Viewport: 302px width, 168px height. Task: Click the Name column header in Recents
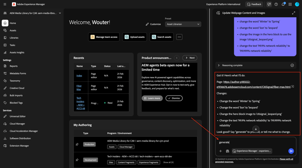point(80,66)
